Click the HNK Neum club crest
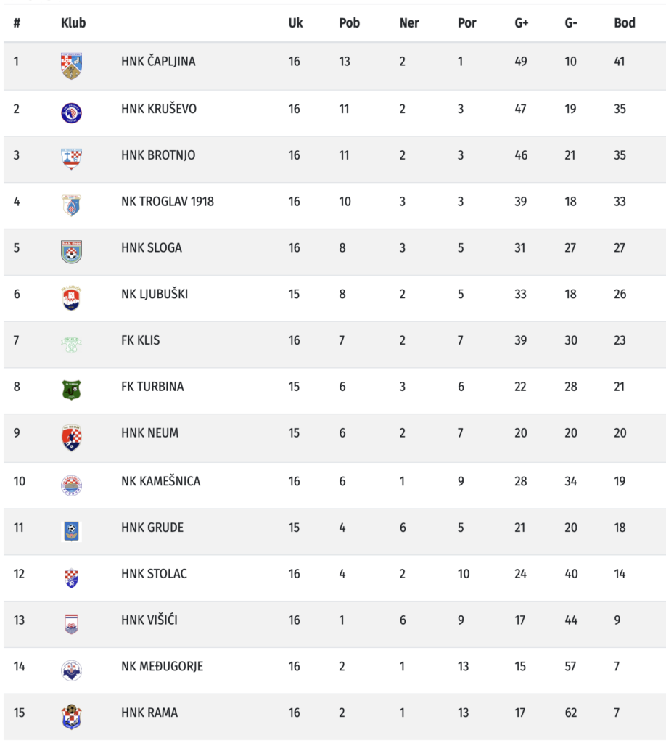Viewport: 666px width, 743px height. pos(71,437)
